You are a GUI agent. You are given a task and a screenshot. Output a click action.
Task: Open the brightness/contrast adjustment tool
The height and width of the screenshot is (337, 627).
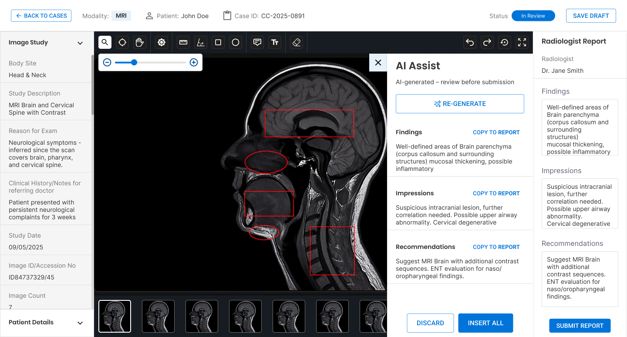pos(162,42)
